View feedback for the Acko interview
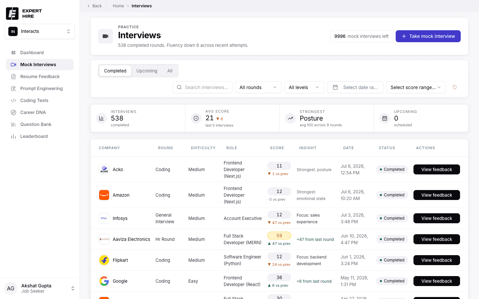 [x=437, y=169]
